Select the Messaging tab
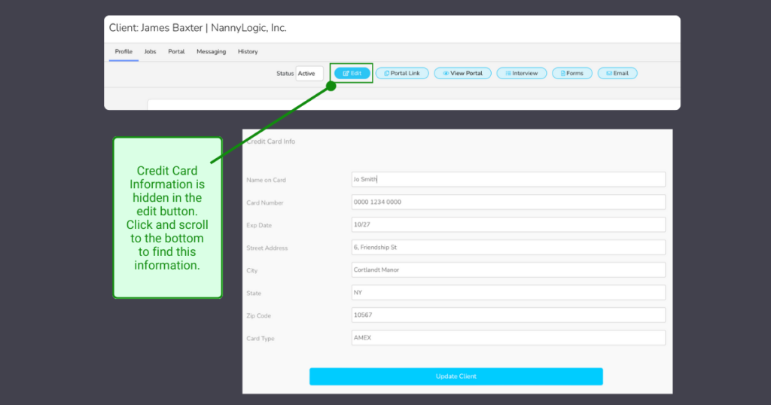The image size is (771, 405). coord(211,52)
